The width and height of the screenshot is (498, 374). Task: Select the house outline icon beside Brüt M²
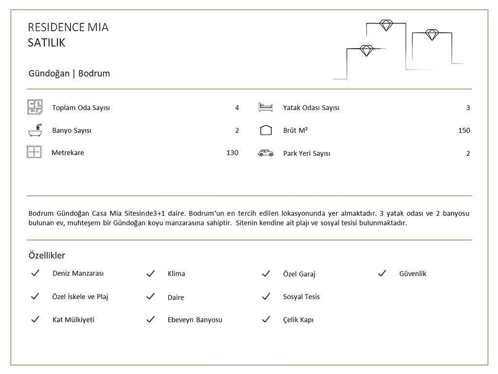tap(266, 130)
